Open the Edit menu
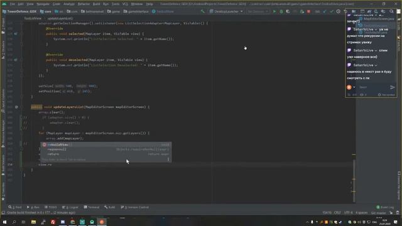Viewport: 402px width, 226px height. click(x=21, y=4)
